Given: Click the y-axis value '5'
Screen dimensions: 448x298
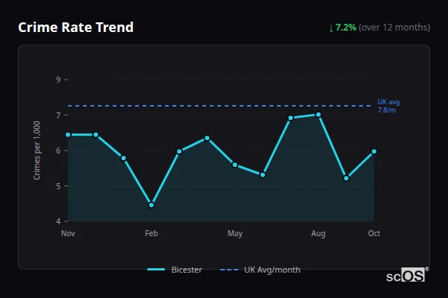Looking at the screenshot, I should [58, 186].
